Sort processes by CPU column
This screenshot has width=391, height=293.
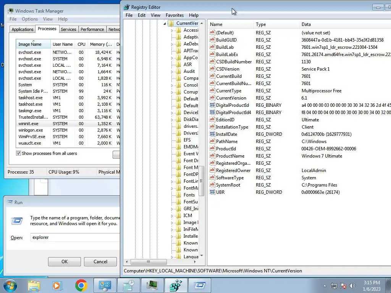(x=81, y=44)
